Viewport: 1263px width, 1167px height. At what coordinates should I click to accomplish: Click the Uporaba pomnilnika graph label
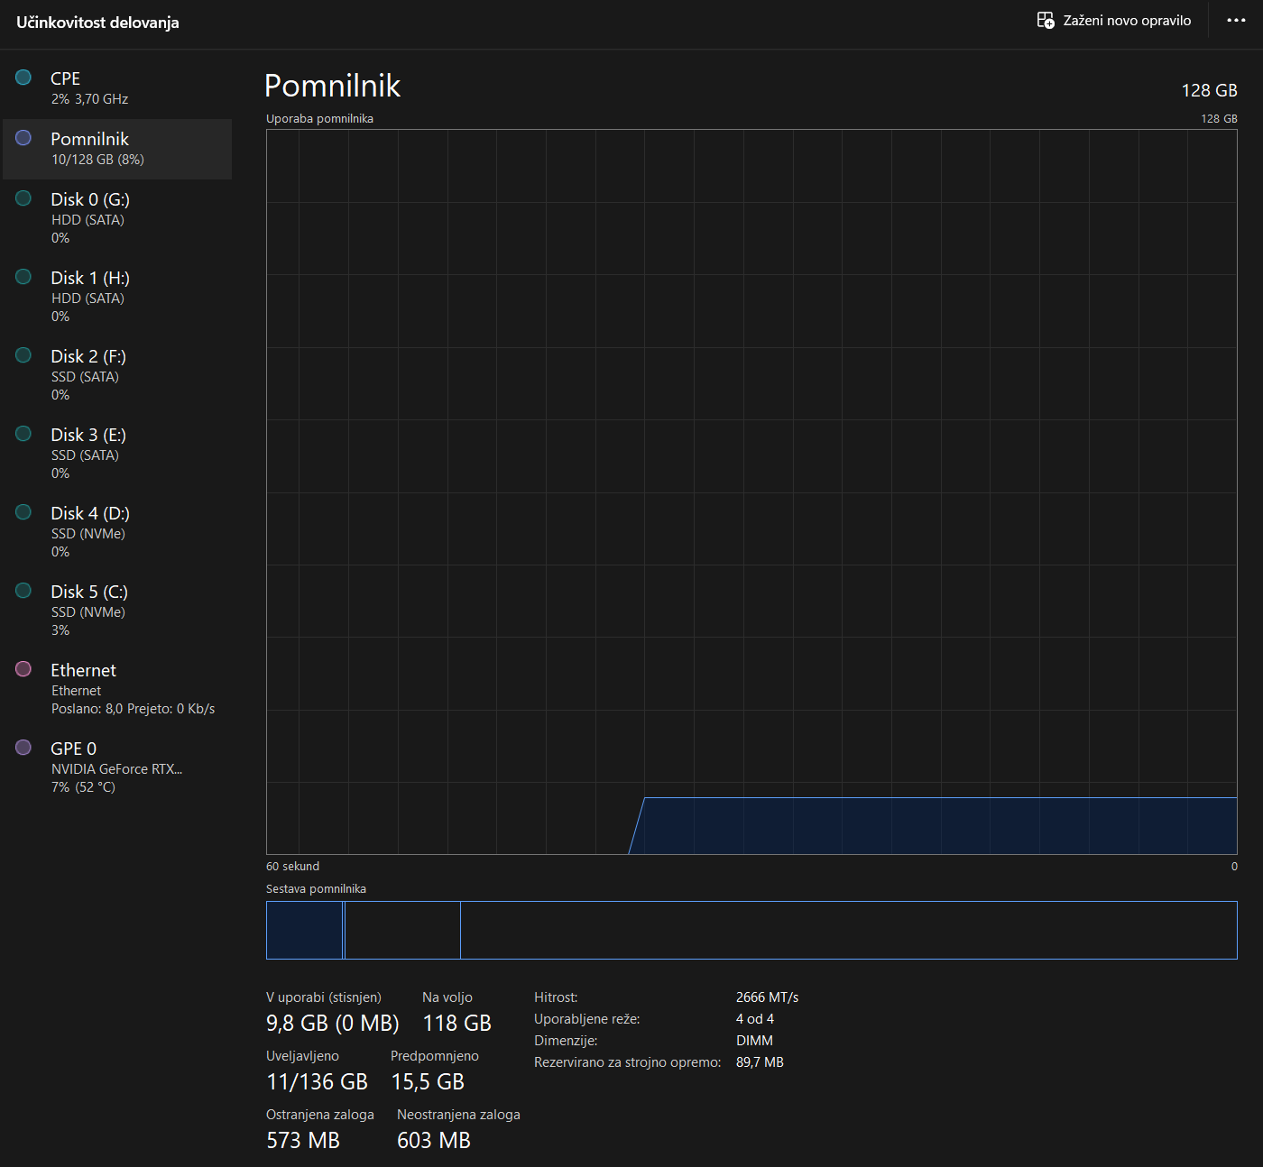(319, 118)
